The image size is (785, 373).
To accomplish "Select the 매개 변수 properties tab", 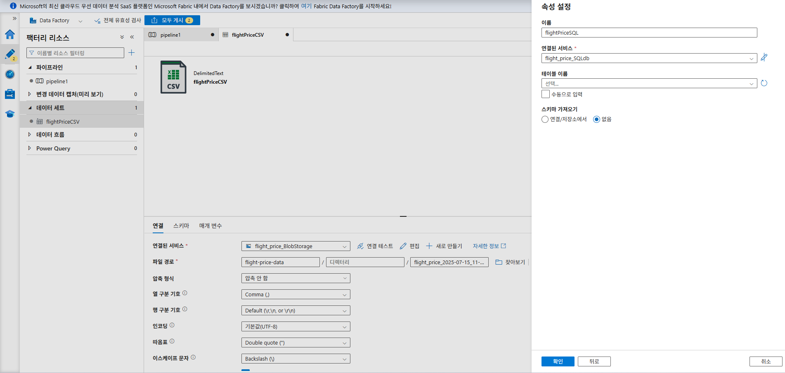I will coord(210,226).
